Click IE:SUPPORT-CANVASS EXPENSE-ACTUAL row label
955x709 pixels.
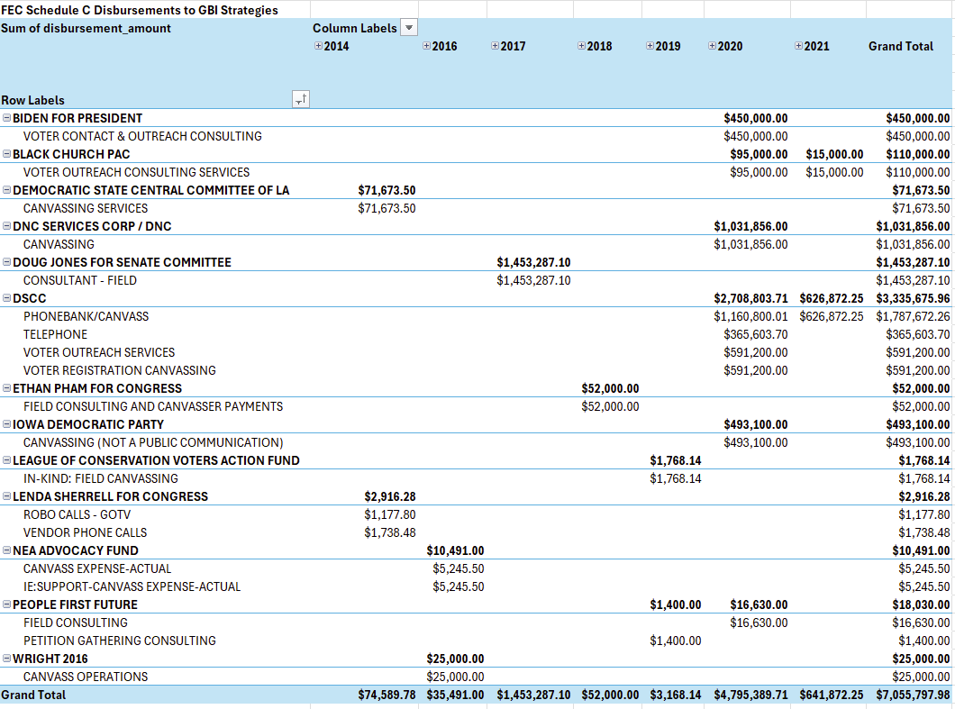[x=132, y=586]
